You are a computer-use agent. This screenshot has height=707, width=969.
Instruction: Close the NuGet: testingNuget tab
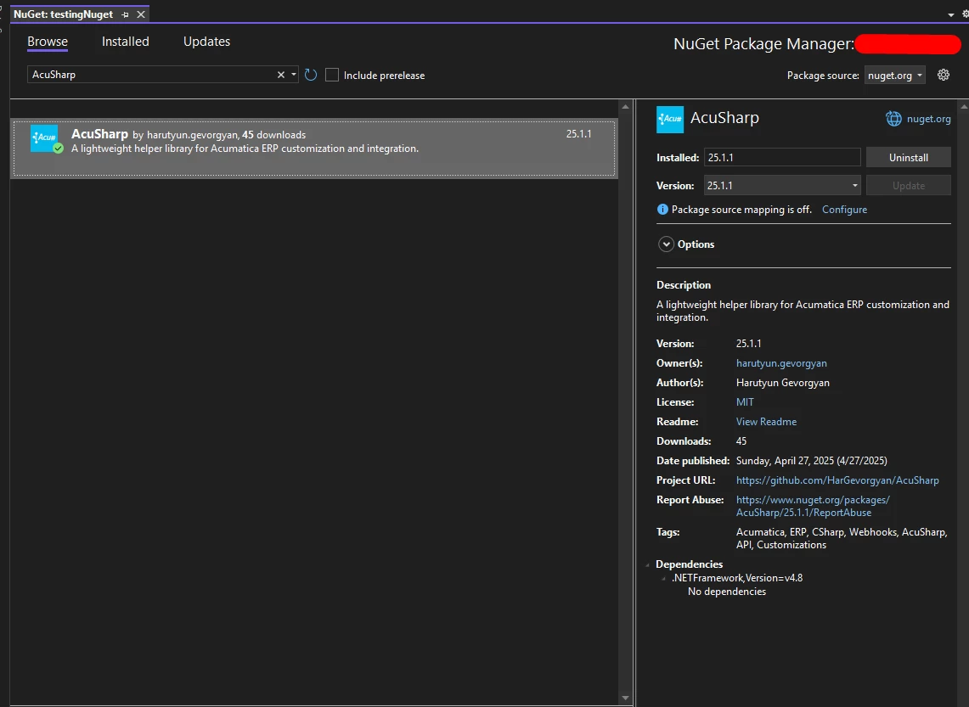[x=141, y=14]
